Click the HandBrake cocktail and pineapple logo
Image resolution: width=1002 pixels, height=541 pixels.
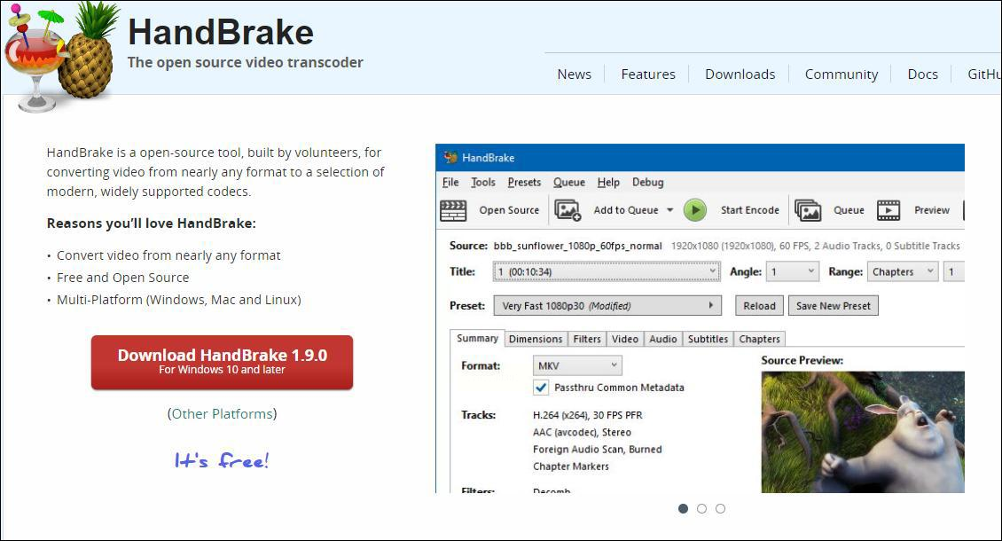tap(59, 55)
